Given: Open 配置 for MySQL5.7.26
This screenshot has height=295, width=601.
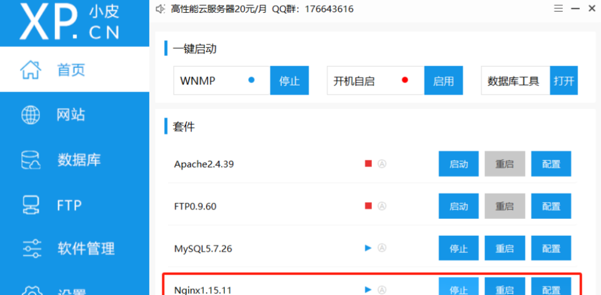Looking at the screenshot, I should click(x=551, y=248).
